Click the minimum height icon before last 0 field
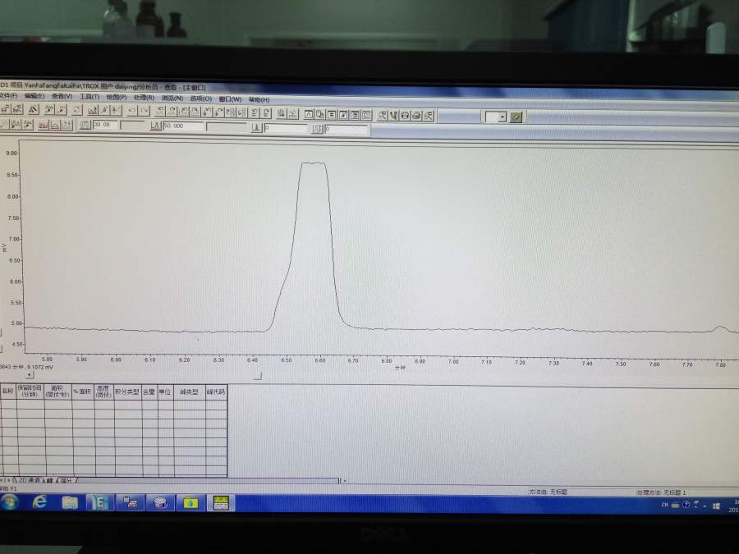The image size is (739, 554). 318,129
